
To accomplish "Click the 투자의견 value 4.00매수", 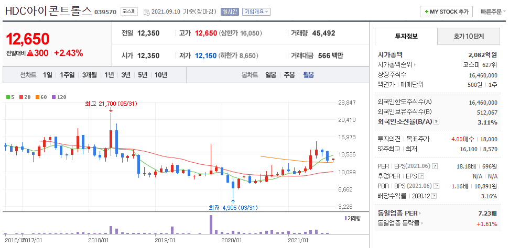I will tap(463, 139).
